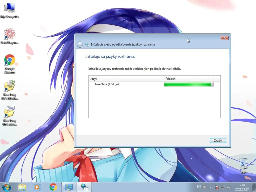Open the clock showing 2:48
This screenshot has width=256, height=192.
(242, 187)
